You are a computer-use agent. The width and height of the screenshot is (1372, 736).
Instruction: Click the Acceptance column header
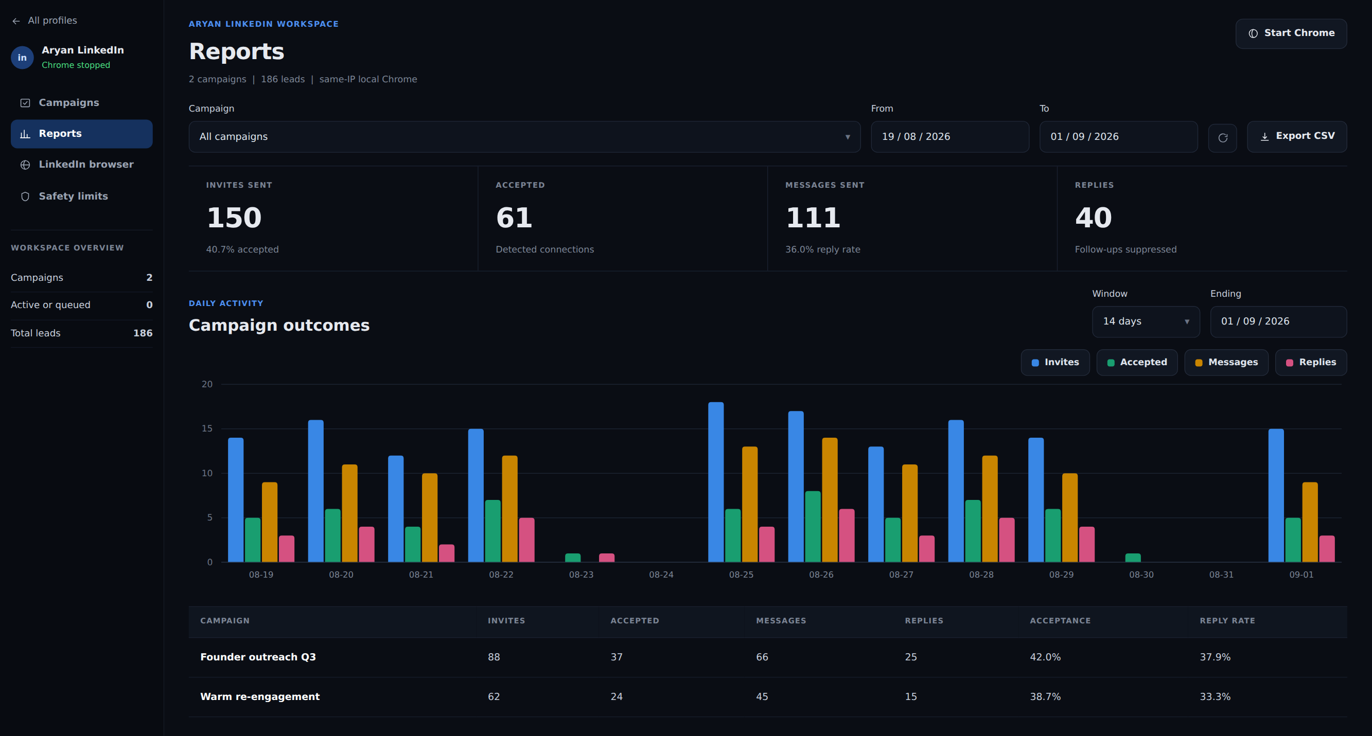[x=1060, y=620]
